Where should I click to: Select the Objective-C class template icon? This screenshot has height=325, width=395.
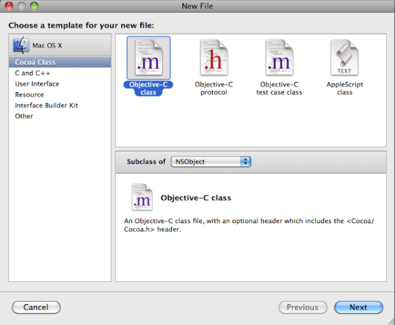pyautogui.click(x=148, y=58)
